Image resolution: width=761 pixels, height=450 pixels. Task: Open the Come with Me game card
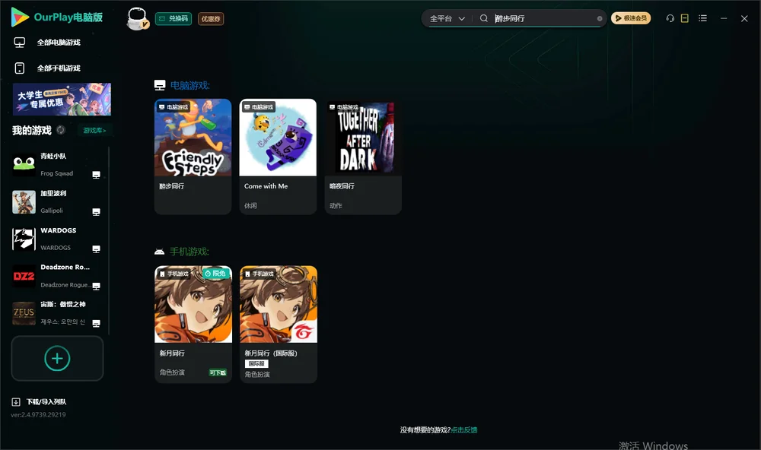pos(278,157)
